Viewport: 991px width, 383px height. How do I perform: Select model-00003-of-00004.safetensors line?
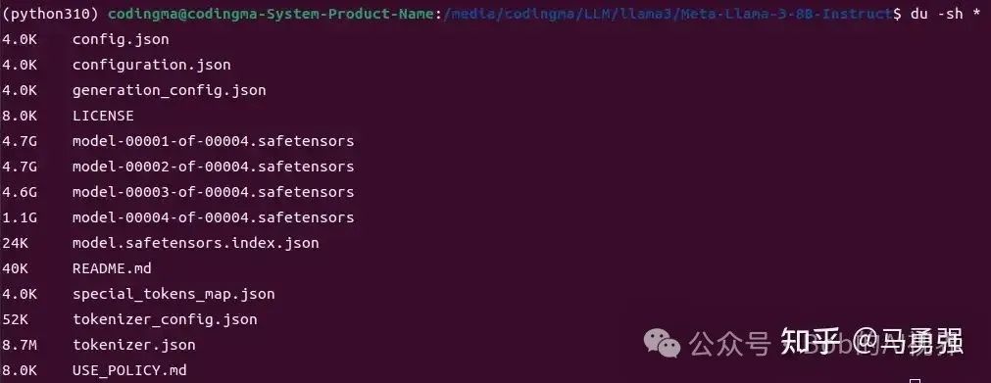(x=214, y=192)
